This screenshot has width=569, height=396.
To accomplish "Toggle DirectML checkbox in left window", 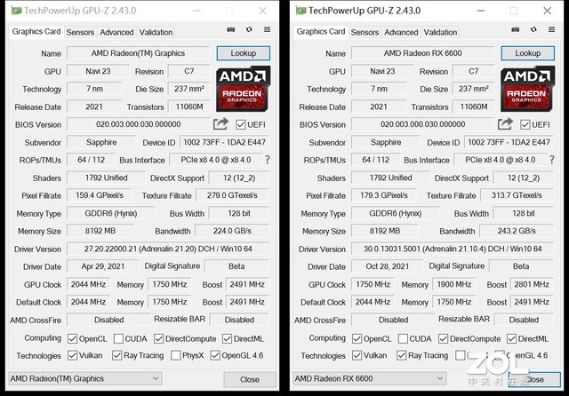I will point(228,339).
